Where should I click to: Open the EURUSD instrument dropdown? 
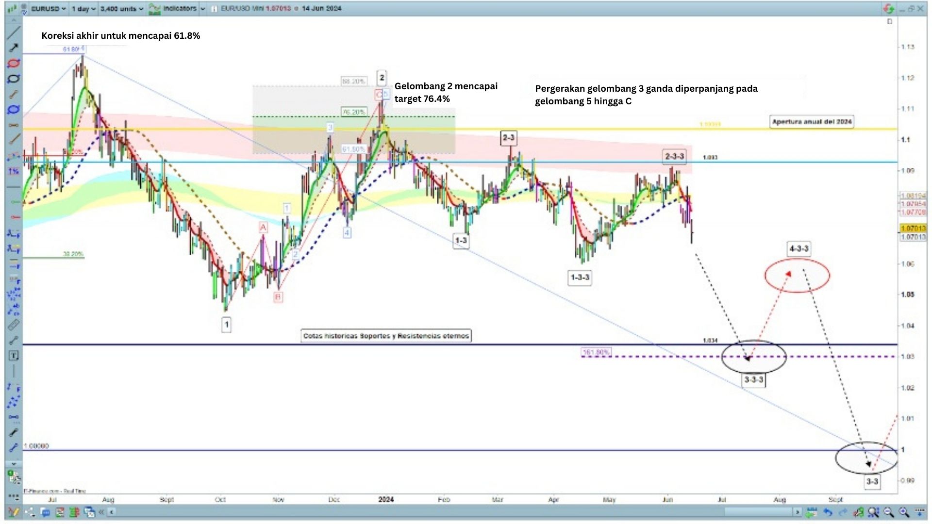48,9
